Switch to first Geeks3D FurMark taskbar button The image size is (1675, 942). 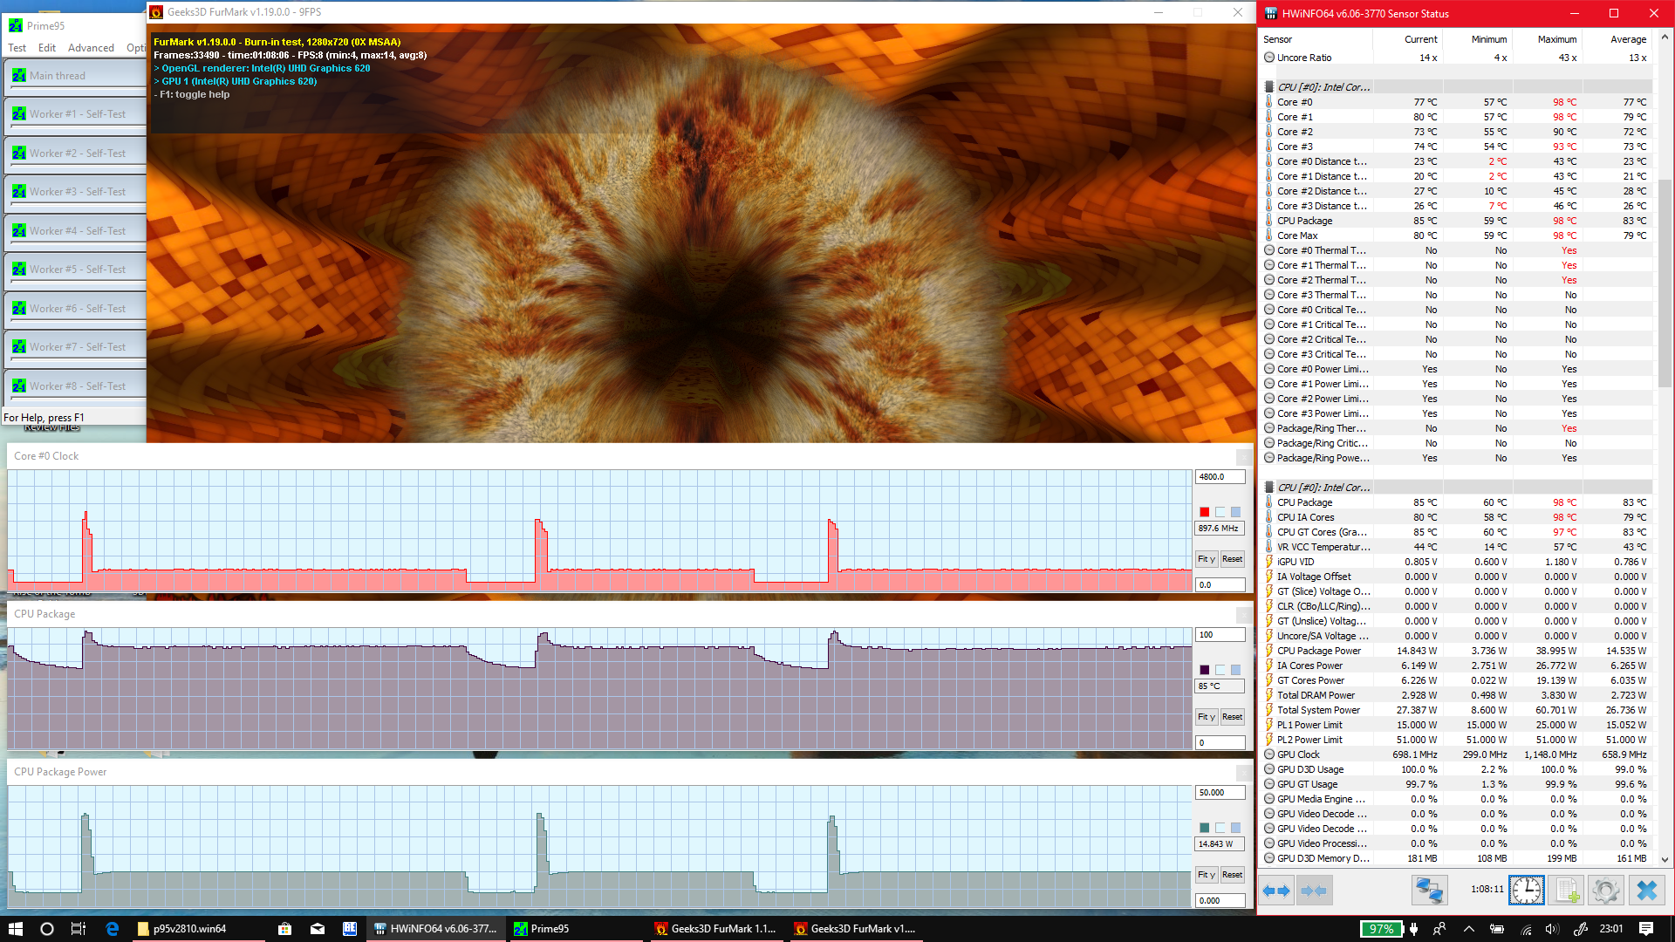[x=715, y=929]
